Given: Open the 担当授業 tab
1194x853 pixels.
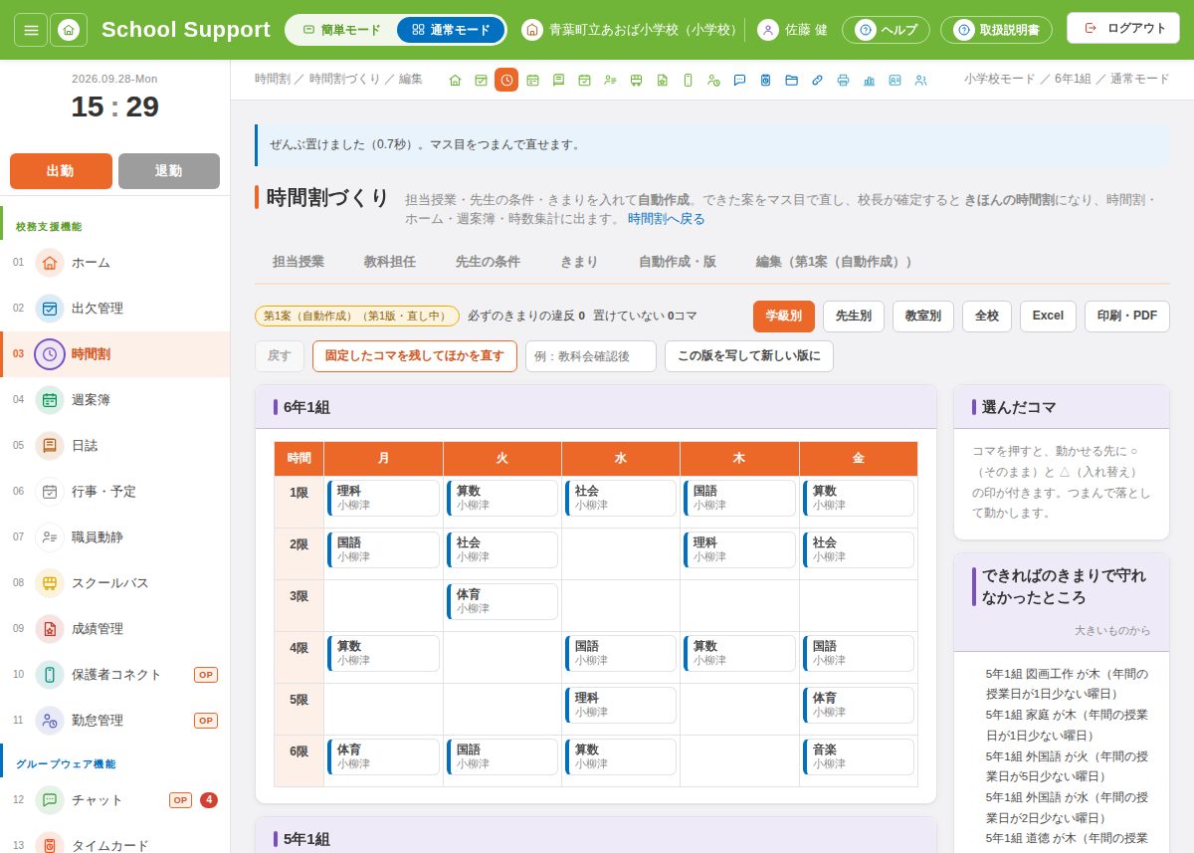Looking at the screenshot, I should click(298, 262).
